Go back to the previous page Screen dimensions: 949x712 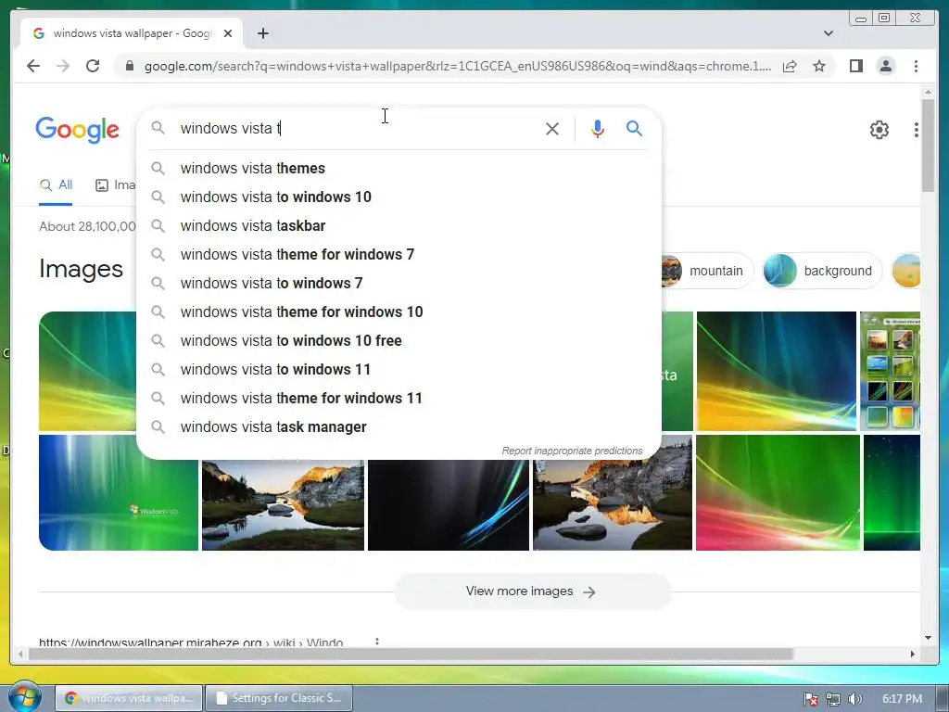pyautogui.click(x=33, y=66)
